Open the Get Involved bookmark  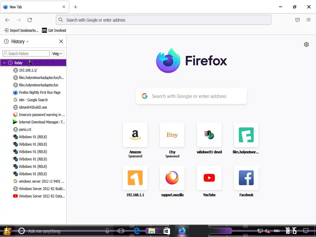point(54,31)
